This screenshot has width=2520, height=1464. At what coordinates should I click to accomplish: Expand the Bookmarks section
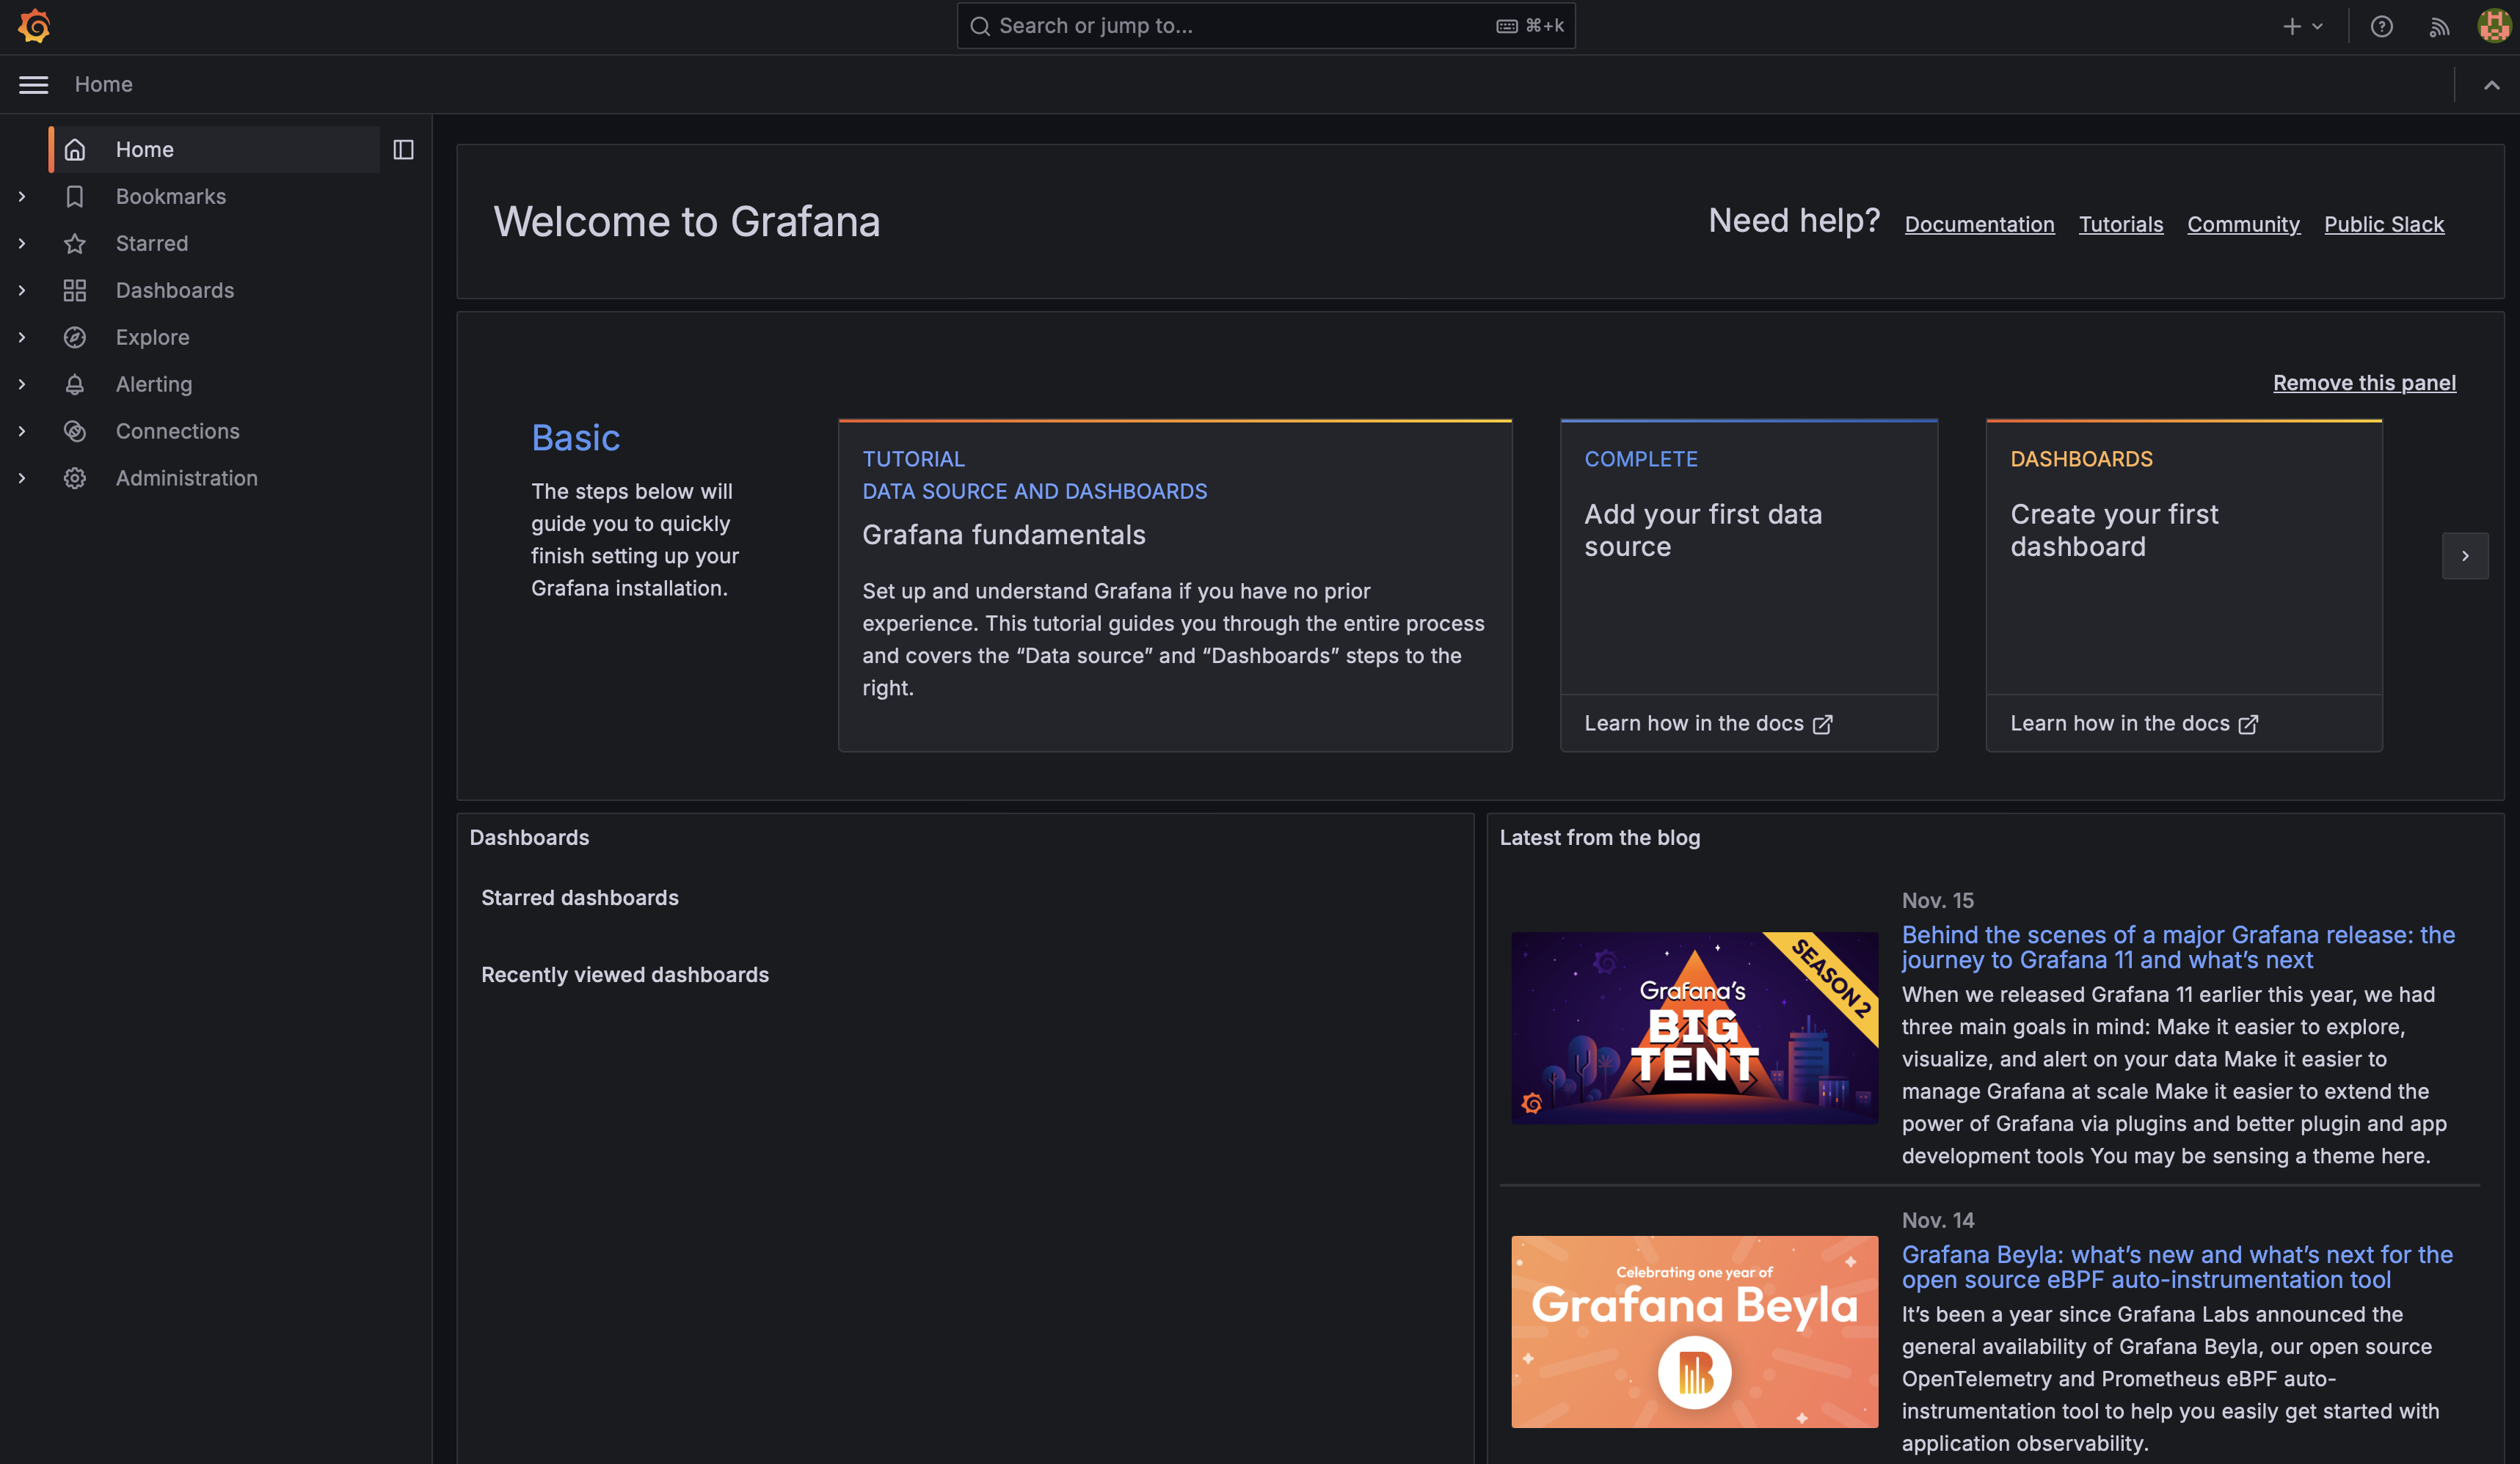[x=22, y=197]
